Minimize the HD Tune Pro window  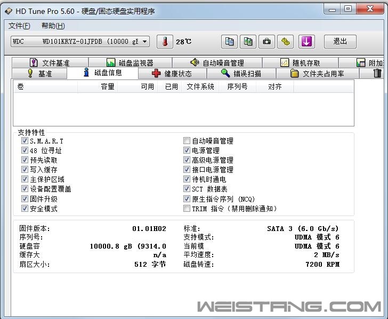coord(333,10)
